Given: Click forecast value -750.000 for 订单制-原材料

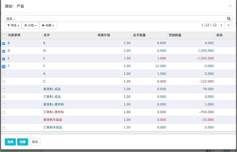Looking at the screenshot, I should [x=206, y=112].
